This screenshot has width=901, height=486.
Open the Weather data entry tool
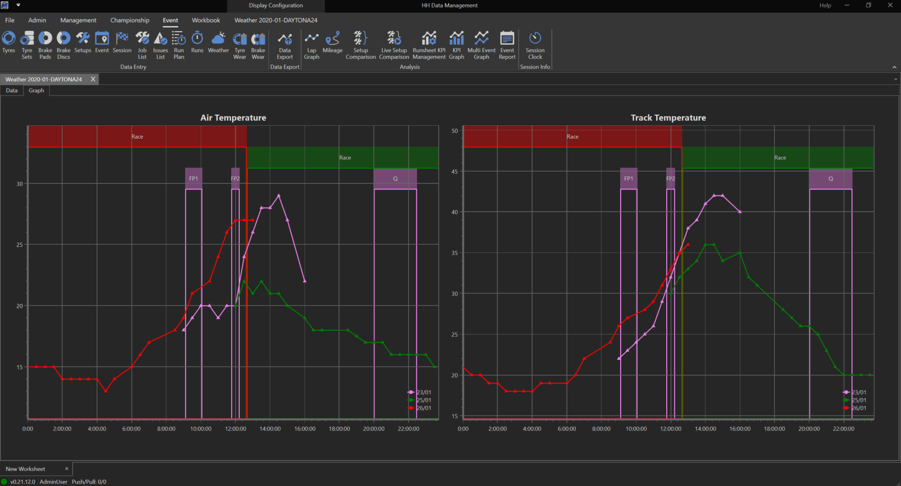(x=218, y=45)
